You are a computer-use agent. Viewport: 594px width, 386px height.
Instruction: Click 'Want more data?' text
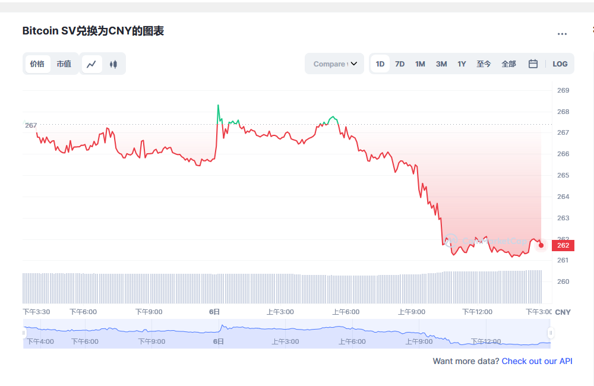[466, 361]
